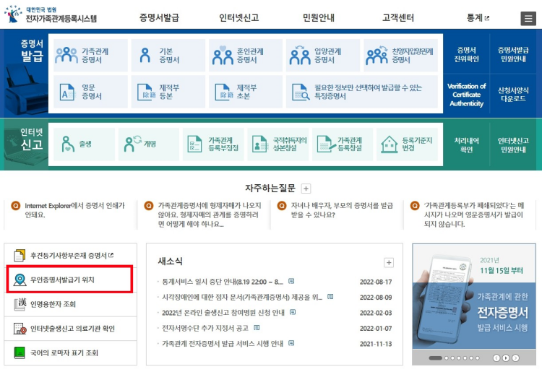Open news 통계서비스 일시 중단 안내
This screenshot has height=372, width=542.
coord(223,282)
